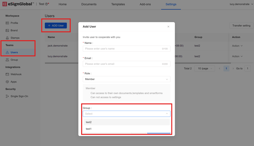
Task: Switch to the Templates tab
Action: tap(118, 4)
